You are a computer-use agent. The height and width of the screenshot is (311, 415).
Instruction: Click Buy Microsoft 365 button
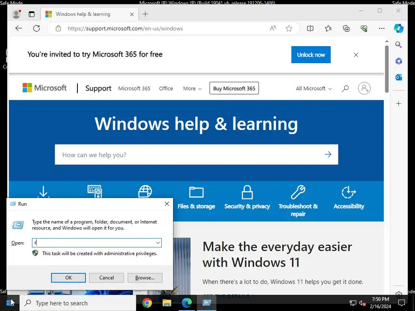(234, 88)
